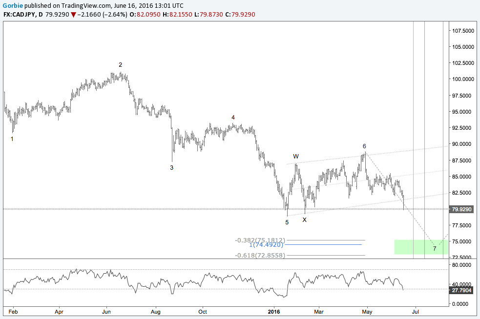Click the -0.382(75.1812) Fibonacci level label
Viewport: 480px width, 319px height.
click(260, 240)
